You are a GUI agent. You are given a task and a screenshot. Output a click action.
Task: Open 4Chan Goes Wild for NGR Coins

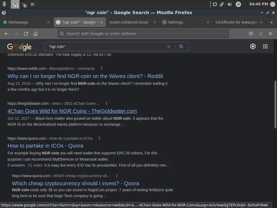click(x=72, y=111)
